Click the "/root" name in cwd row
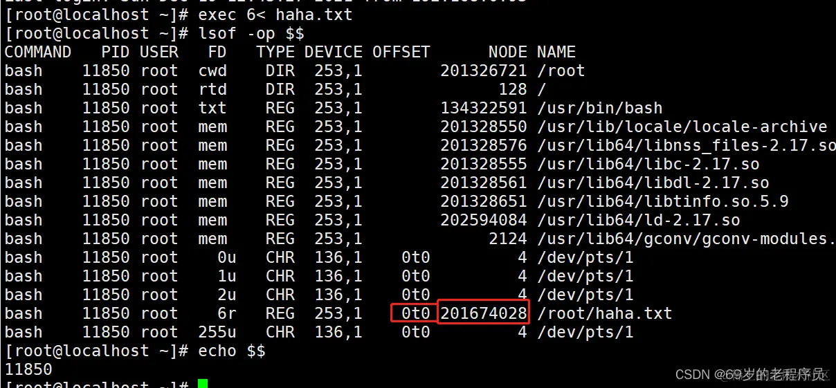The width and height of the screenshot is (836, 388). (x=561, y=71)
